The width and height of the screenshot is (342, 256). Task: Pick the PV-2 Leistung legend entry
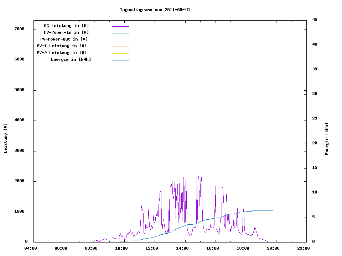[x=62, y=53]
